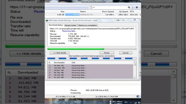Click the IDM icon in the download window title bar
This screenshot has height=104, width=186.
pos(47,21)
